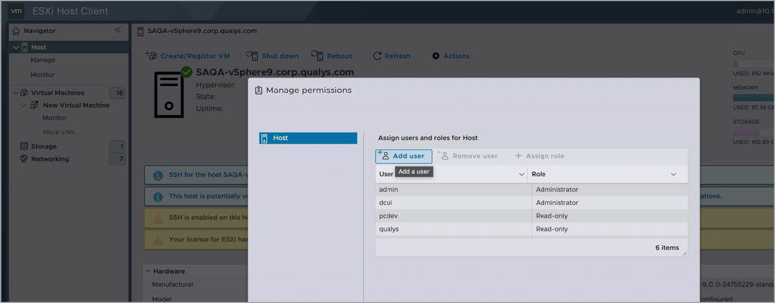The height and width of the screenshot is (303, 775).
Task: Click the Add user person icon
Action: click(x=384, y=156)
